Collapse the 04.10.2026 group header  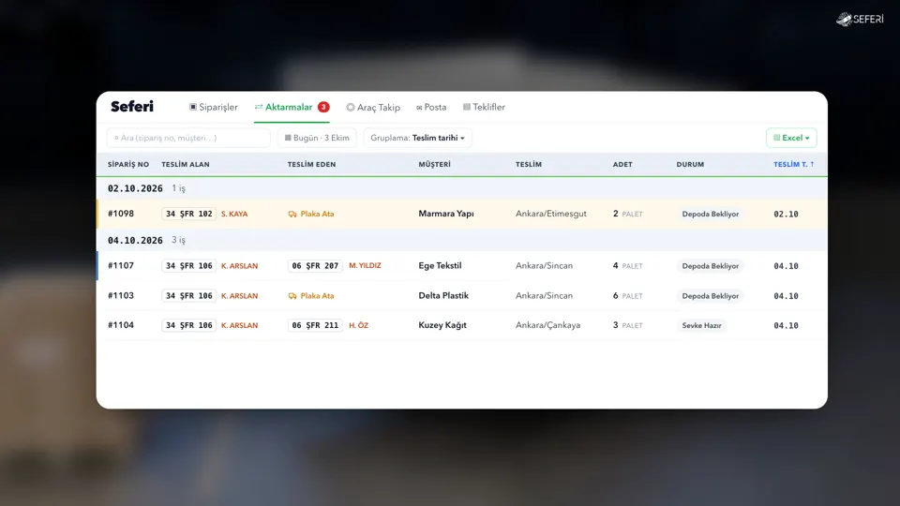point(462,241)
